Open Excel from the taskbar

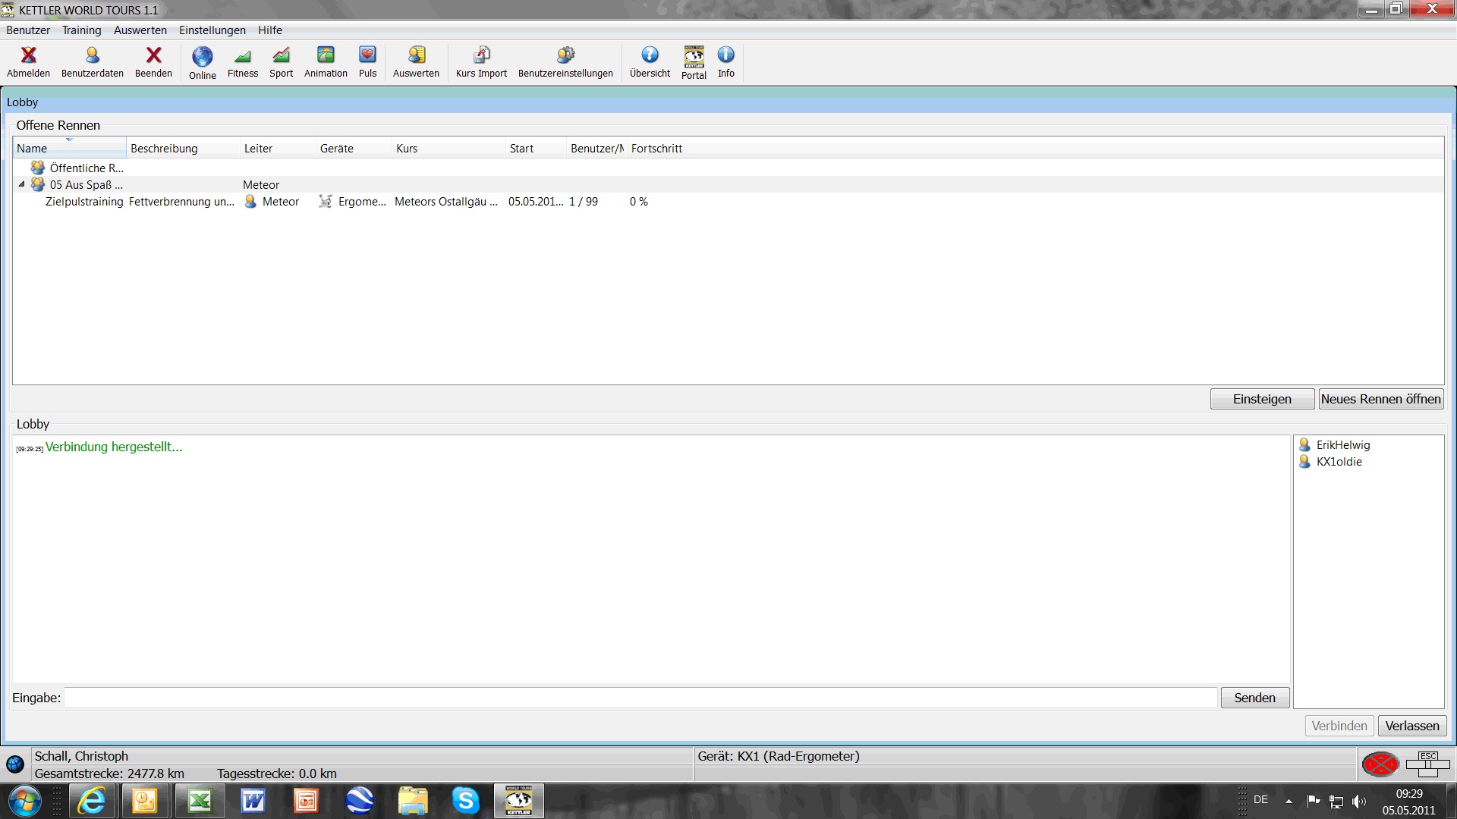coord(200,801)
